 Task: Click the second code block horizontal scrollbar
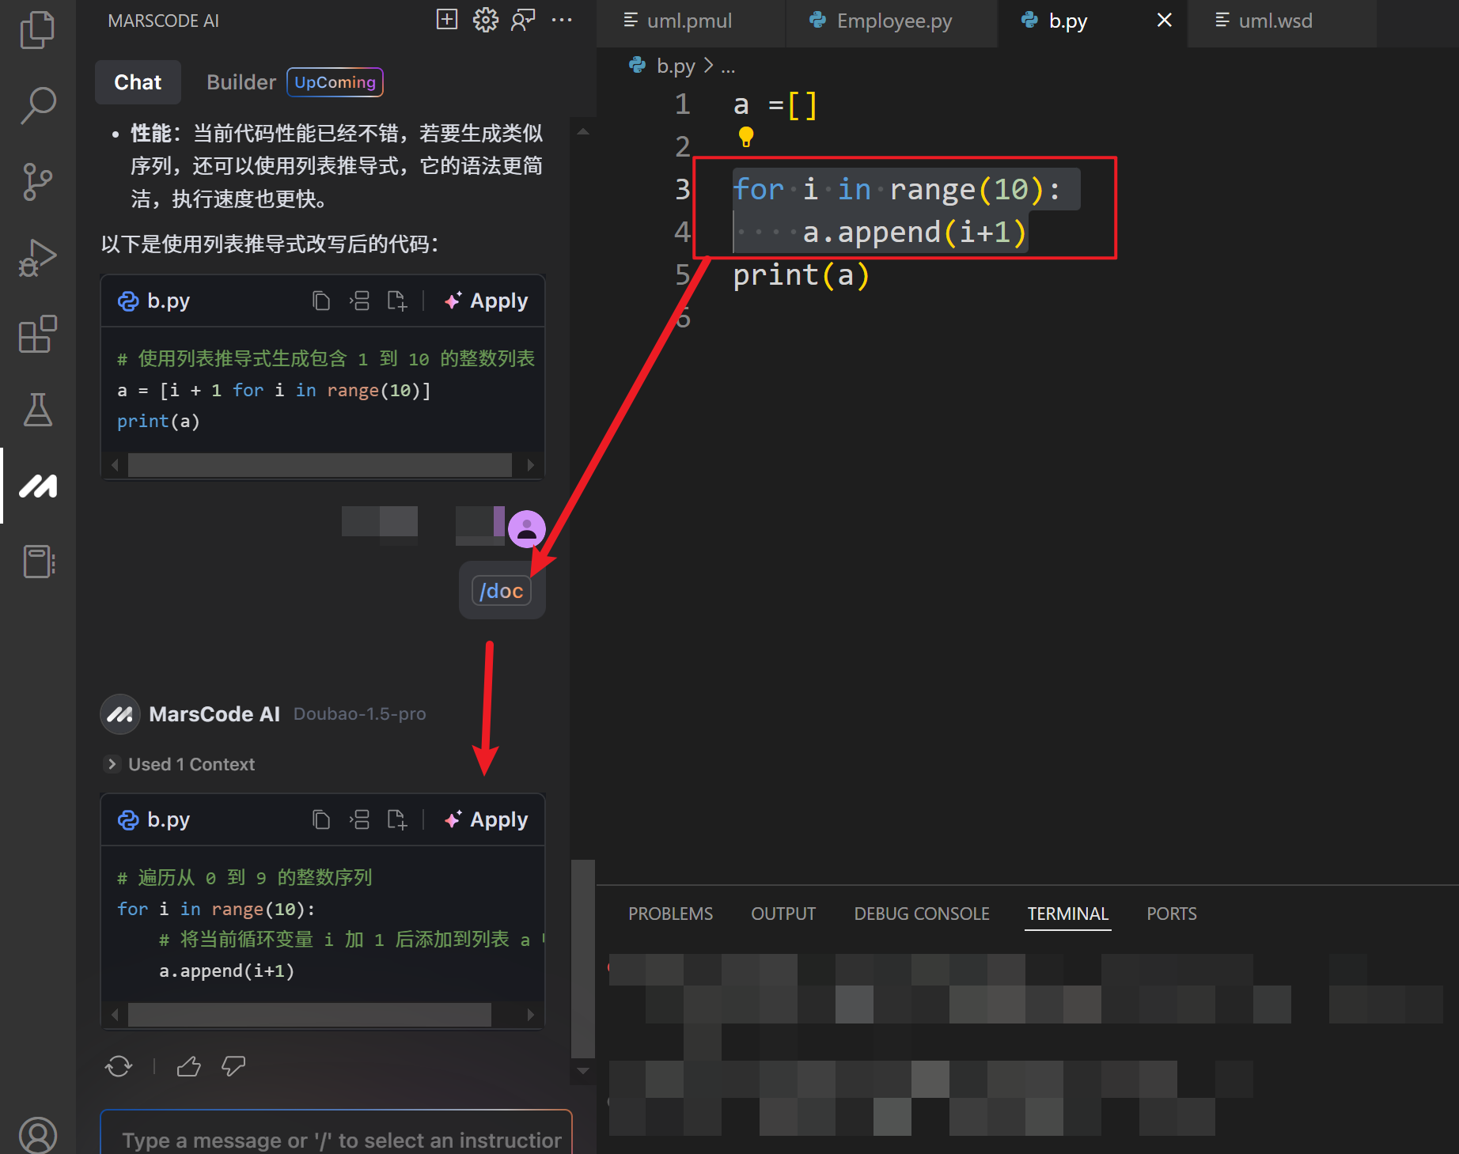pos(309,1015)
